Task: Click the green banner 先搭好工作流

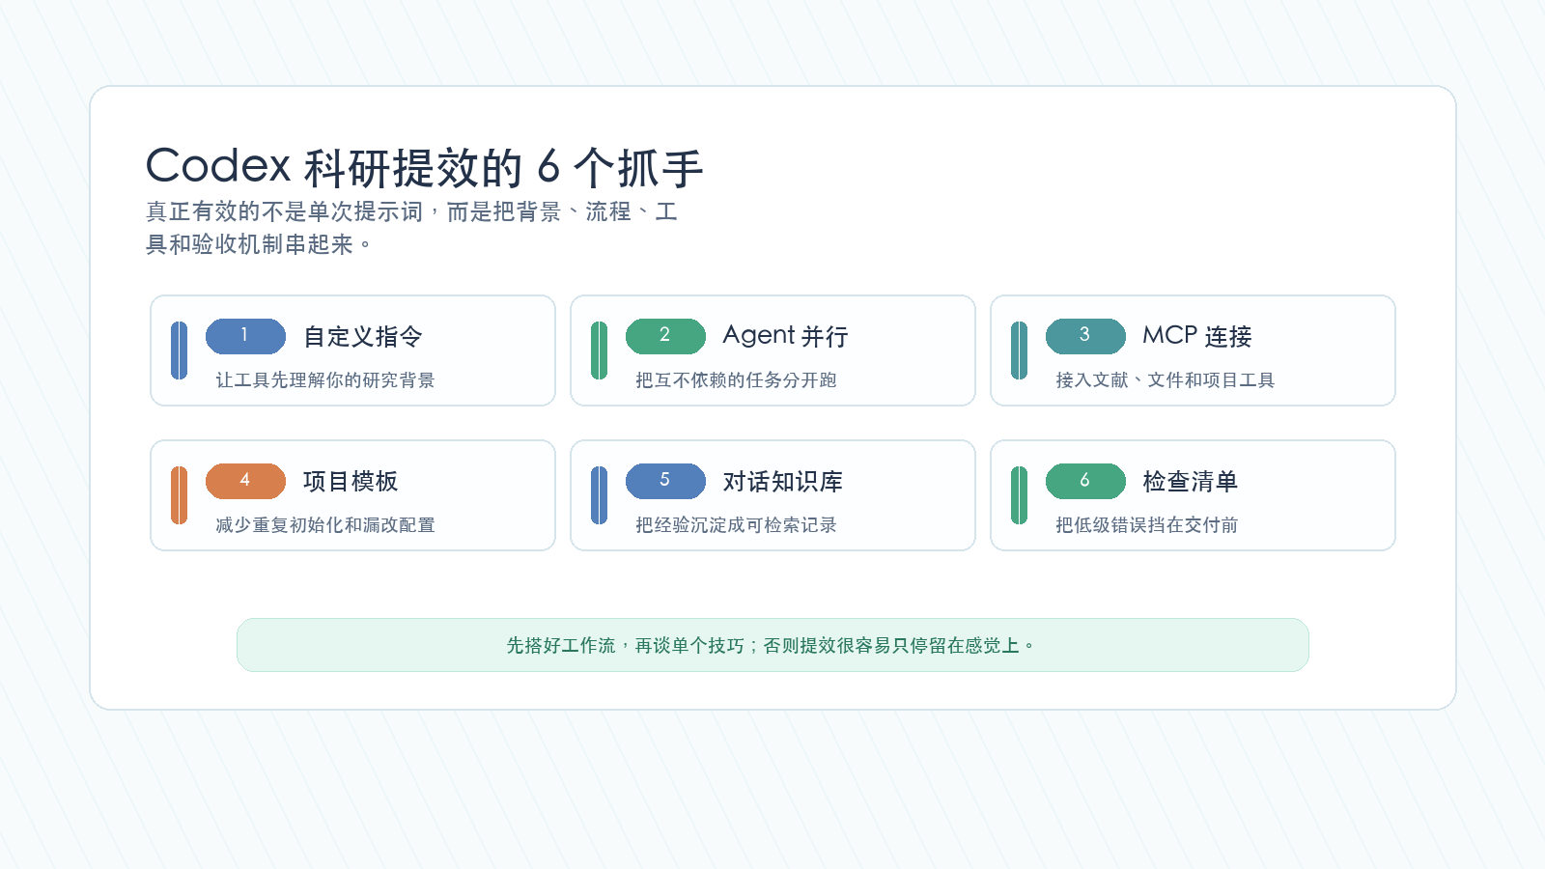Action: coord(772,645)
